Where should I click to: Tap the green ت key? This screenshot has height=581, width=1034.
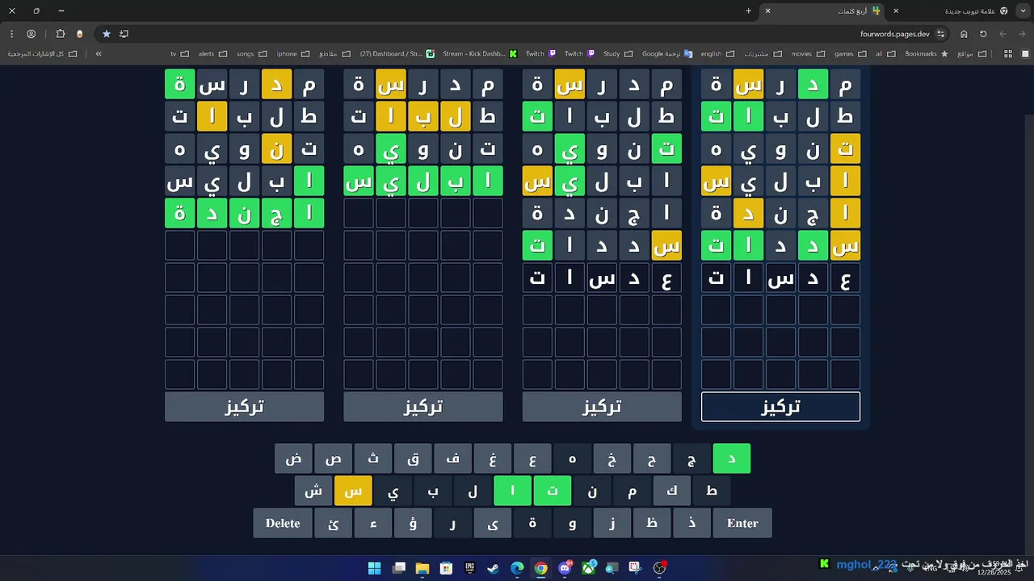point(553,491)
